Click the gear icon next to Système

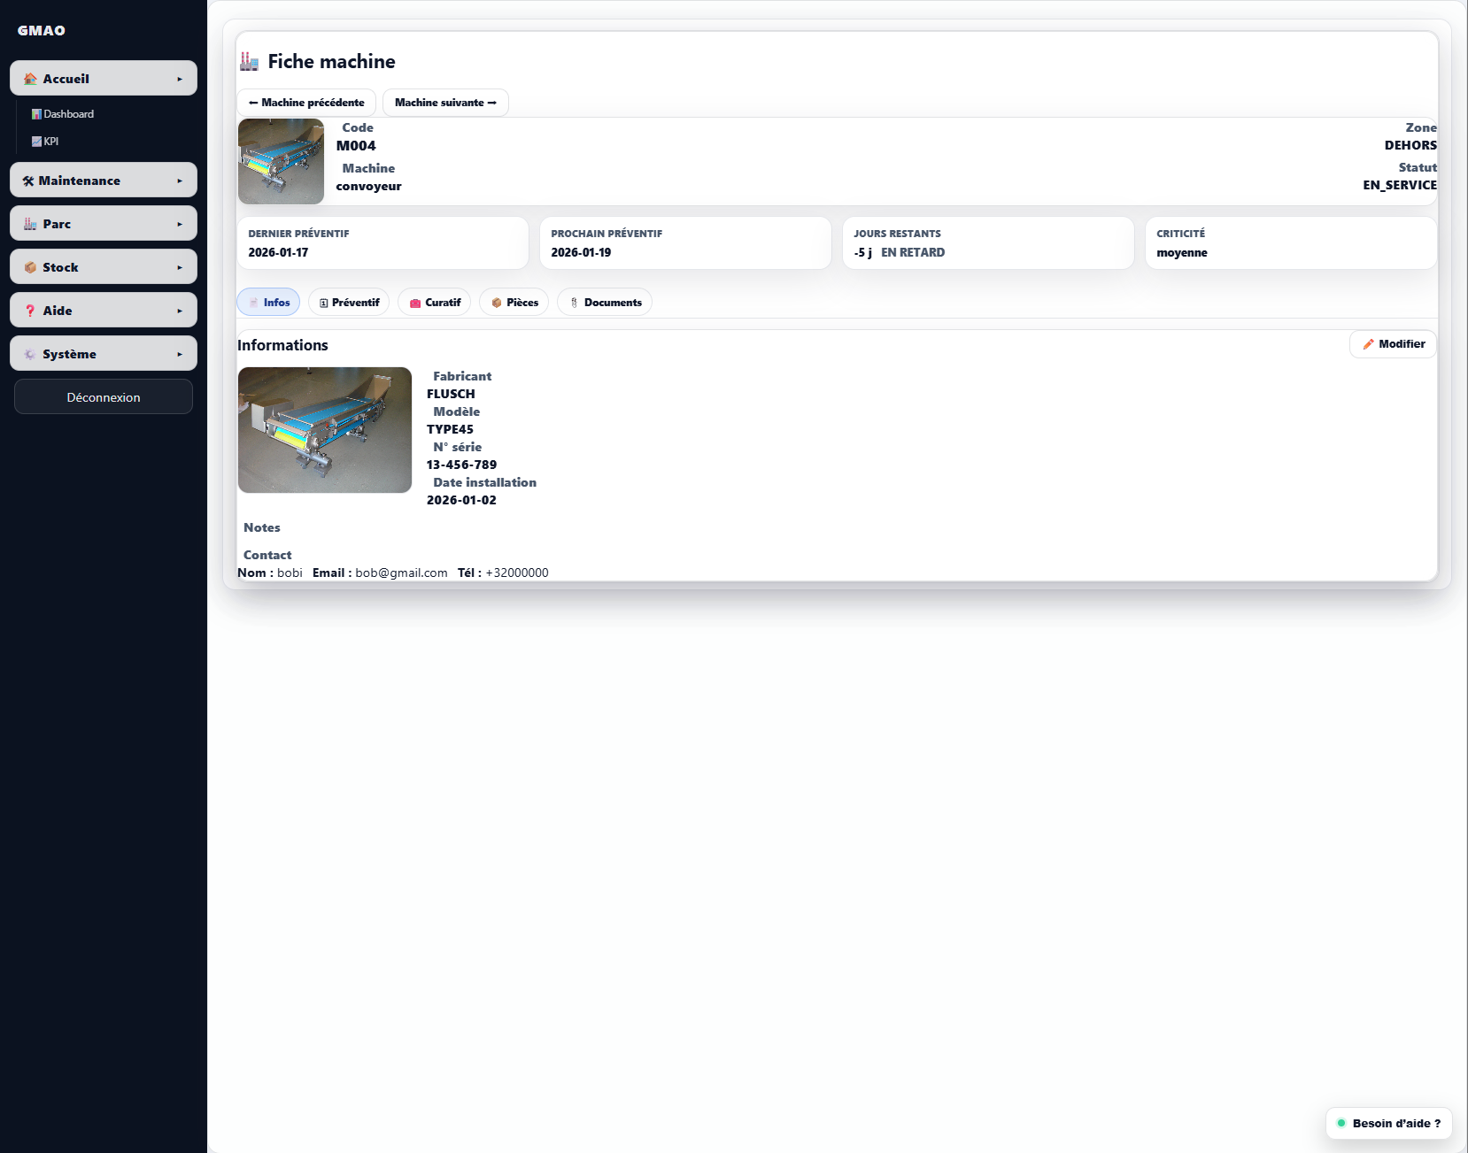click(30, 354)
